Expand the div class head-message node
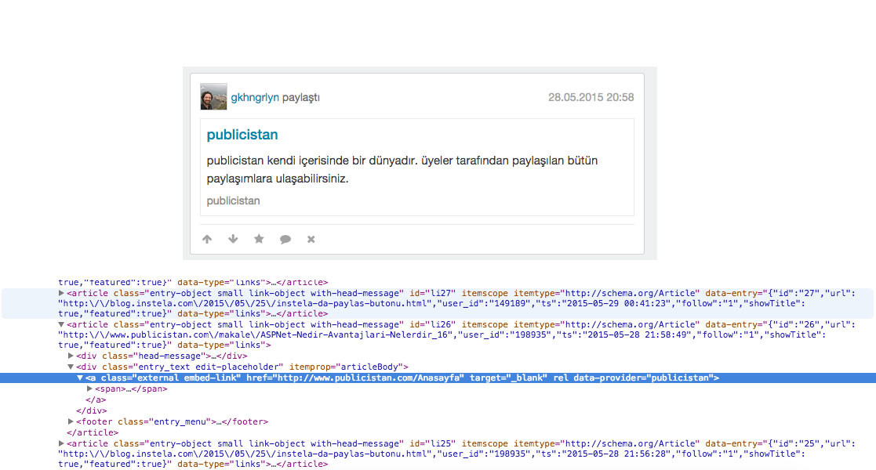The height and width of the screenshot is (470, 876). click(71, 356)
